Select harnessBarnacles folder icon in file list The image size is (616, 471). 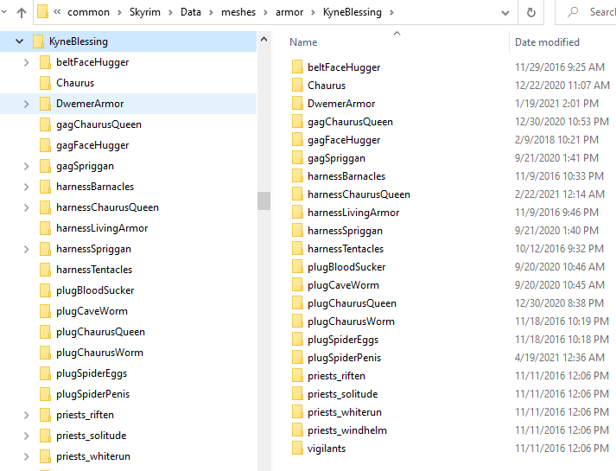point(297,176)
